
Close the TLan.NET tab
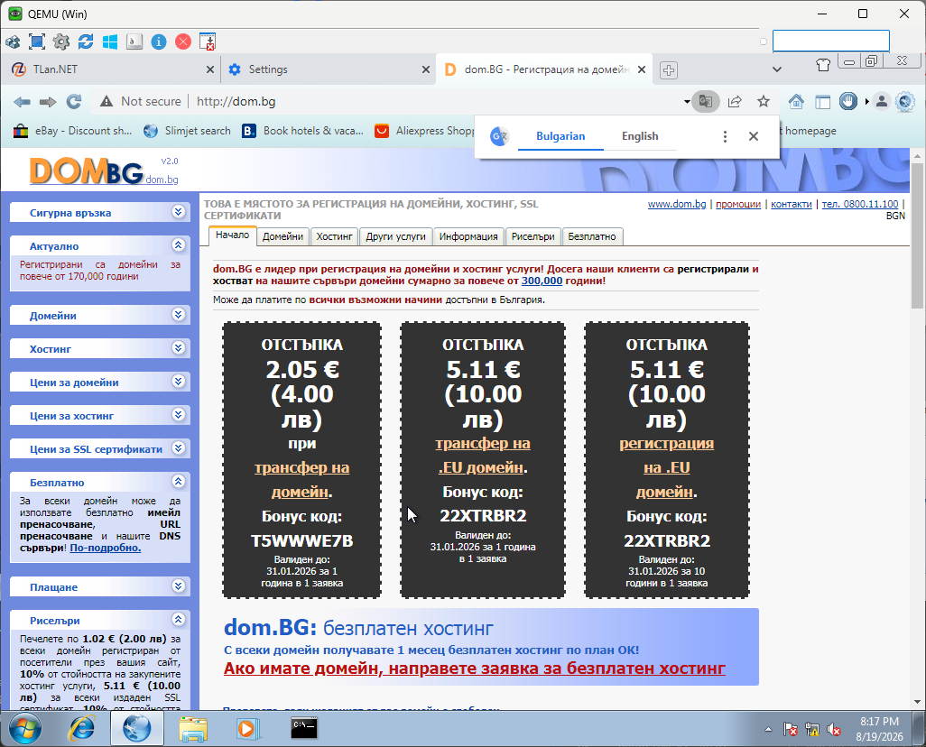pyautogui.click(x=209, y=69)
